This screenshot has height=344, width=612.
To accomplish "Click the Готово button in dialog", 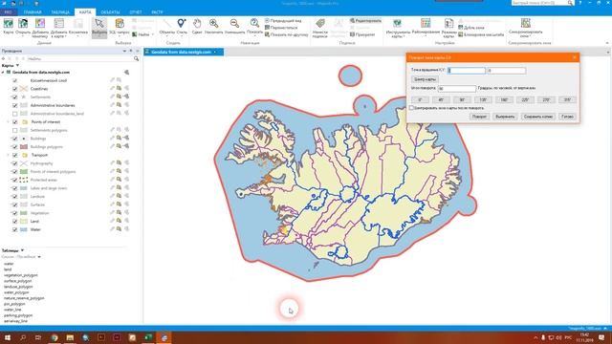I will 567,117.
